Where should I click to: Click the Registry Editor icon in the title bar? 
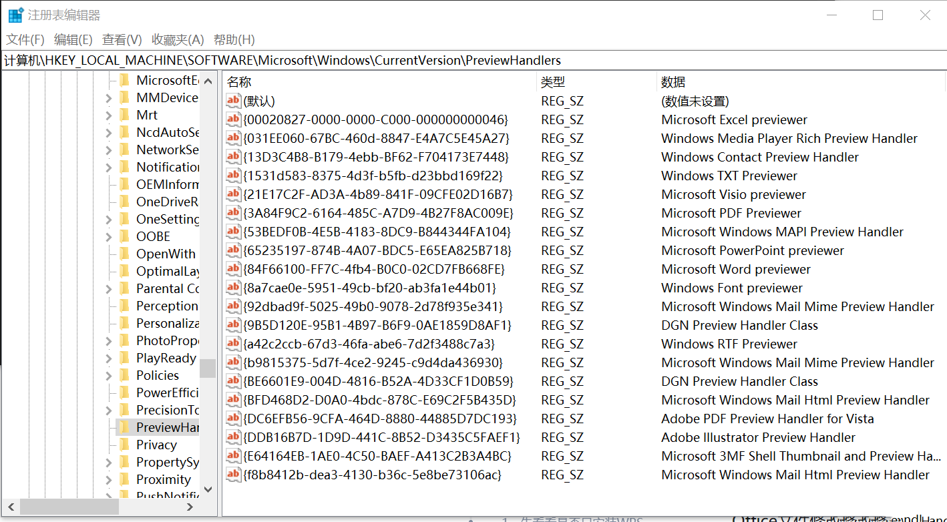14,14
